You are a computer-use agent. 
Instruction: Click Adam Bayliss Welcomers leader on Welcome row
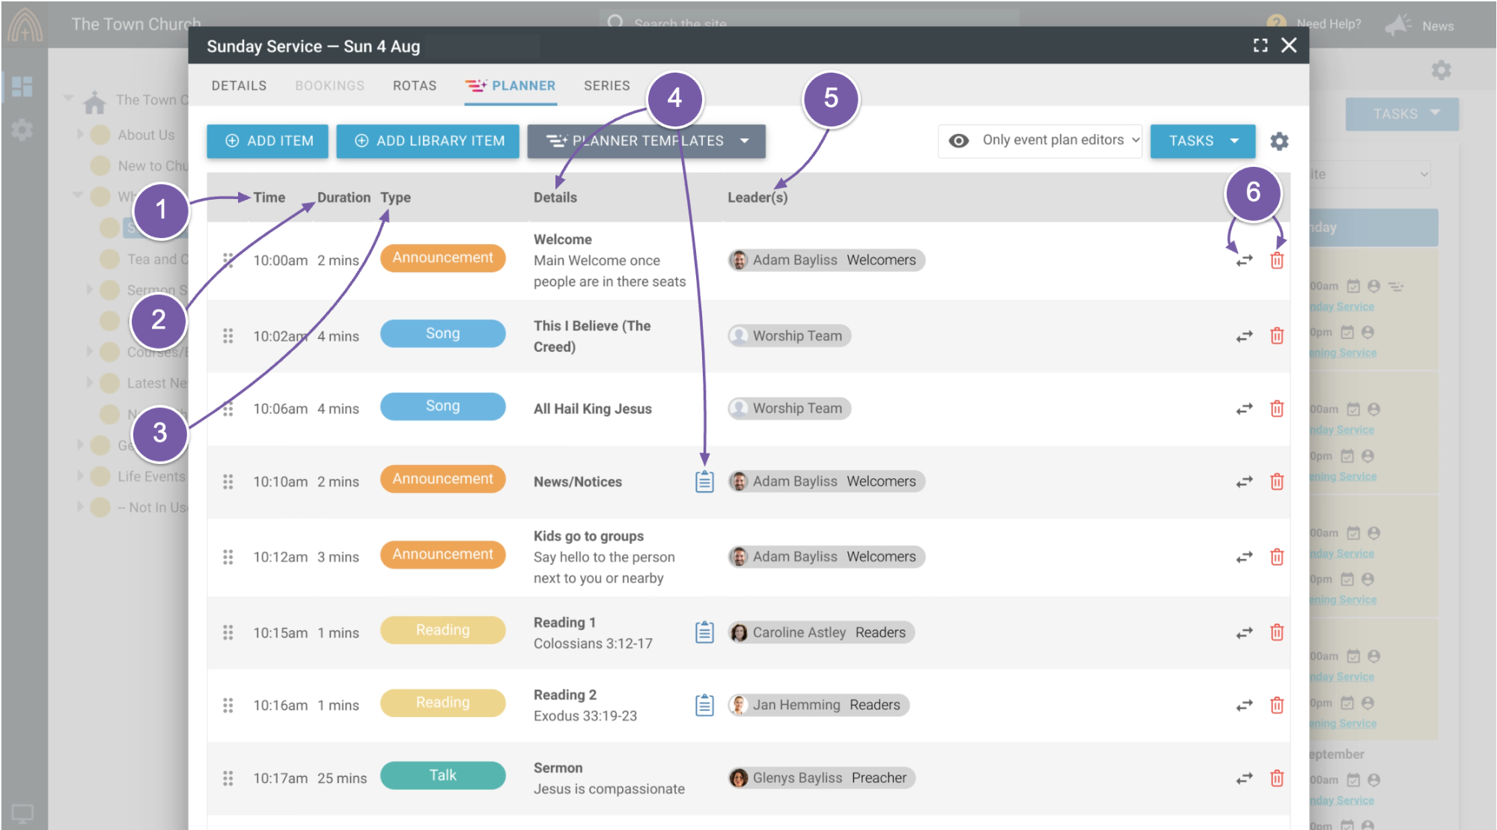(x=826, y=260)
